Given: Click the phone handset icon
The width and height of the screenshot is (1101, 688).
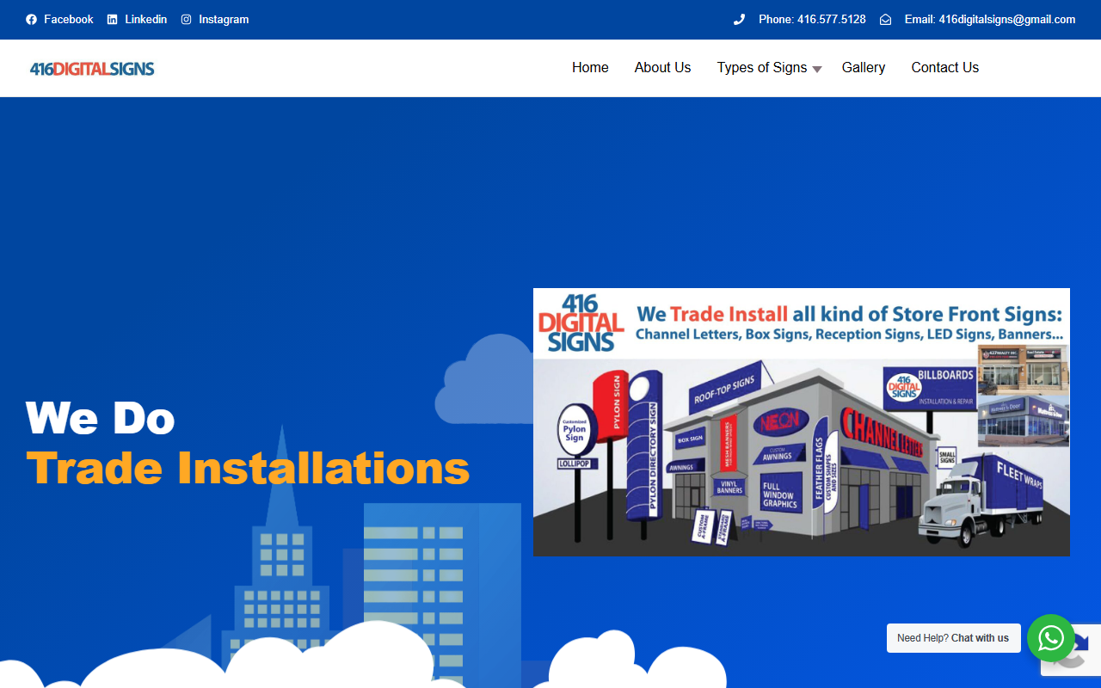Looking at the screenshot, I should pos(739,20).
